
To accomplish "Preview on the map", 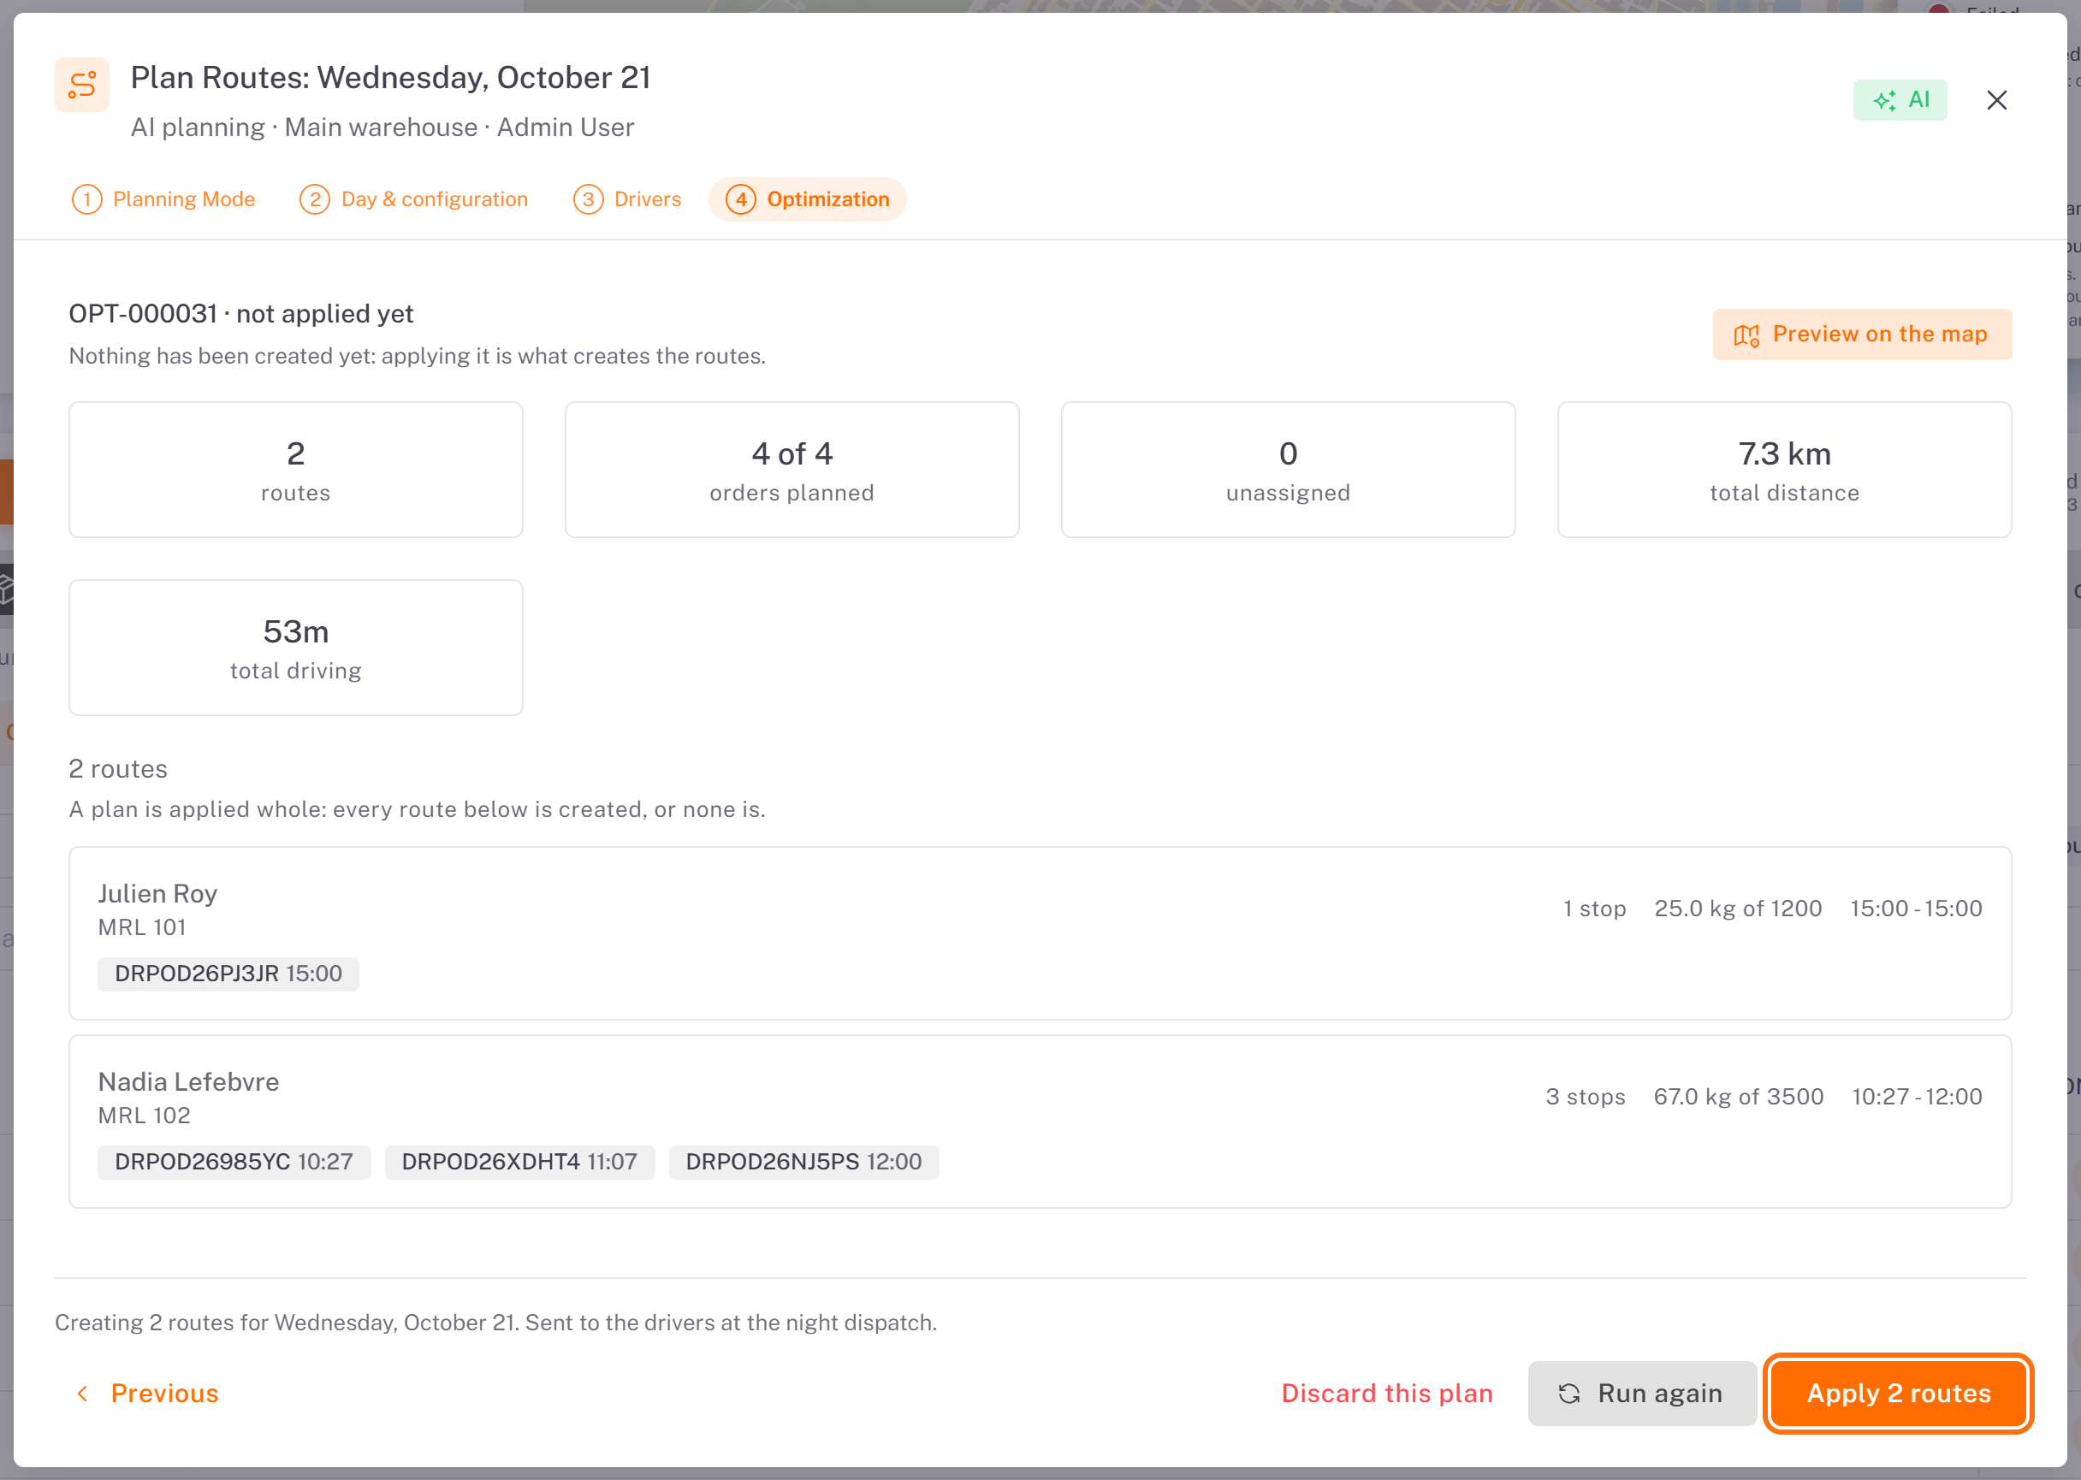I will [1861, 334].
